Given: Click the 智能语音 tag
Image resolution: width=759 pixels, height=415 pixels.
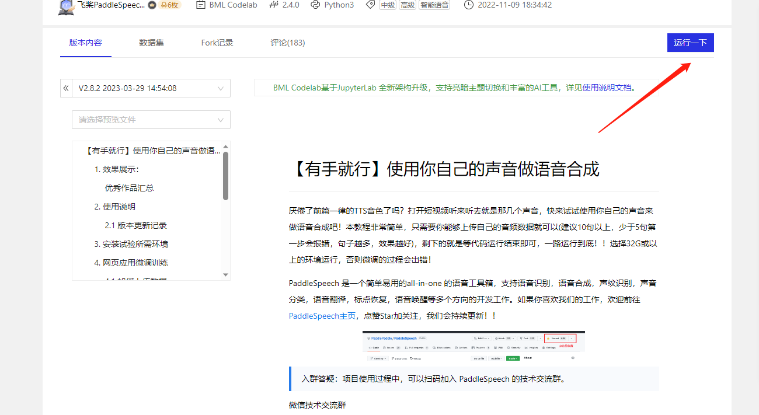Looking at the screenshot, I should click(x=434, y=5).
